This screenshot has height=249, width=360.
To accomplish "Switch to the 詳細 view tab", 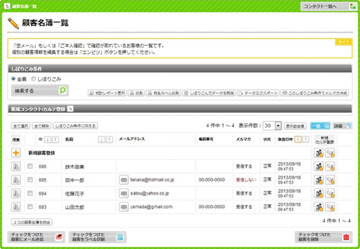I will [x=342, y=126].
